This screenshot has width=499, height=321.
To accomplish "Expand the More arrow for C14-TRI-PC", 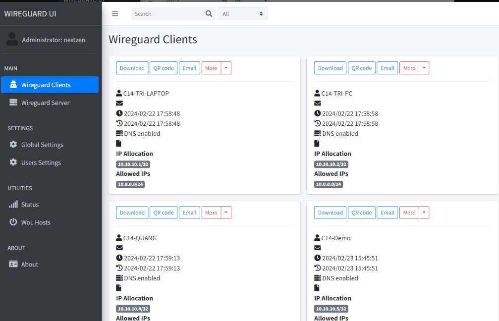I will tap(424, 68).
